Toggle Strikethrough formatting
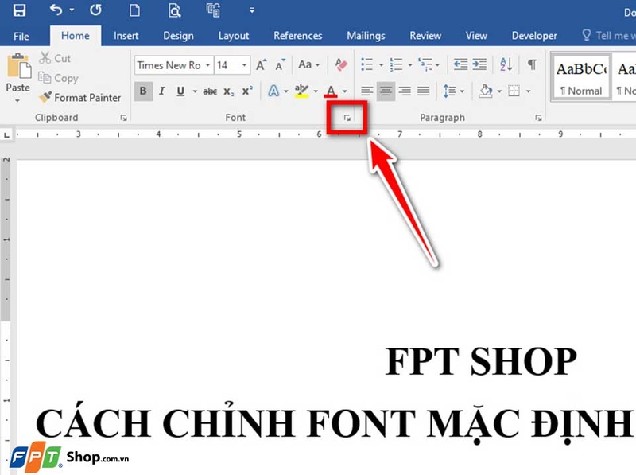This screenshot has height=475, width=636. click(x=210, y=91)
